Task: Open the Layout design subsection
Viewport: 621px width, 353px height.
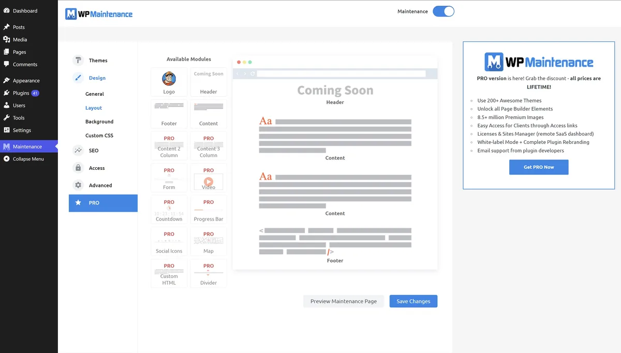Action: [94, 108]
